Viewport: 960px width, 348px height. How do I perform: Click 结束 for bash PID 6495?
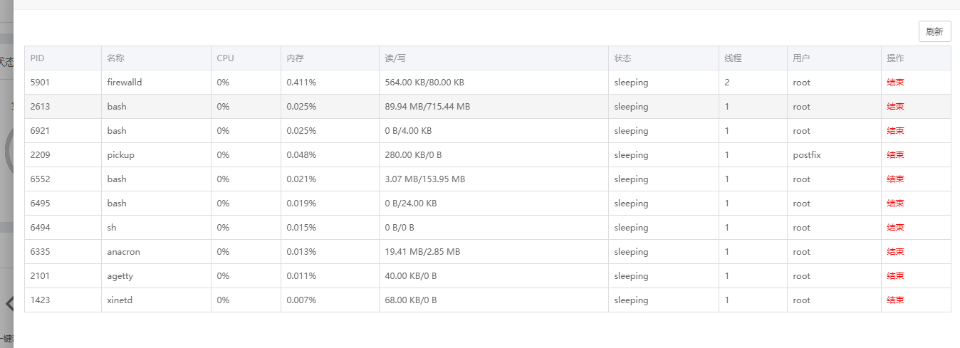tap(895, 204)
